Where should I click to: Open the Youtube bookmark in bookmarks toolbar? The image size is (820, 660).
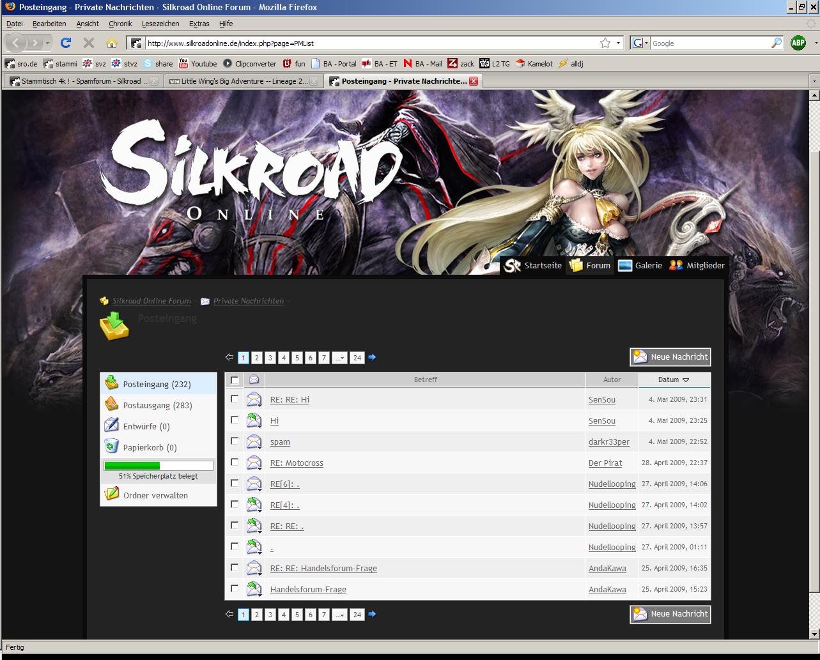[197, 63]
